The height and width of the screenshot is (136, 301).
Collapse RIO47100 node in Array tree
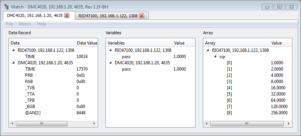(208, 50)
